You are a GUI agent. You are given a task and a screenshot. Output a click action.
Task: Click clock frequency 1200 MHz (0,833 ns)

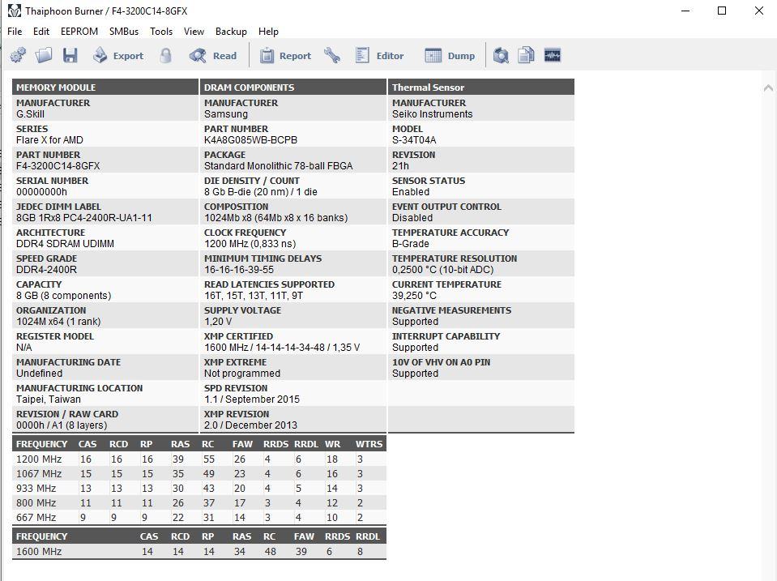250,243
